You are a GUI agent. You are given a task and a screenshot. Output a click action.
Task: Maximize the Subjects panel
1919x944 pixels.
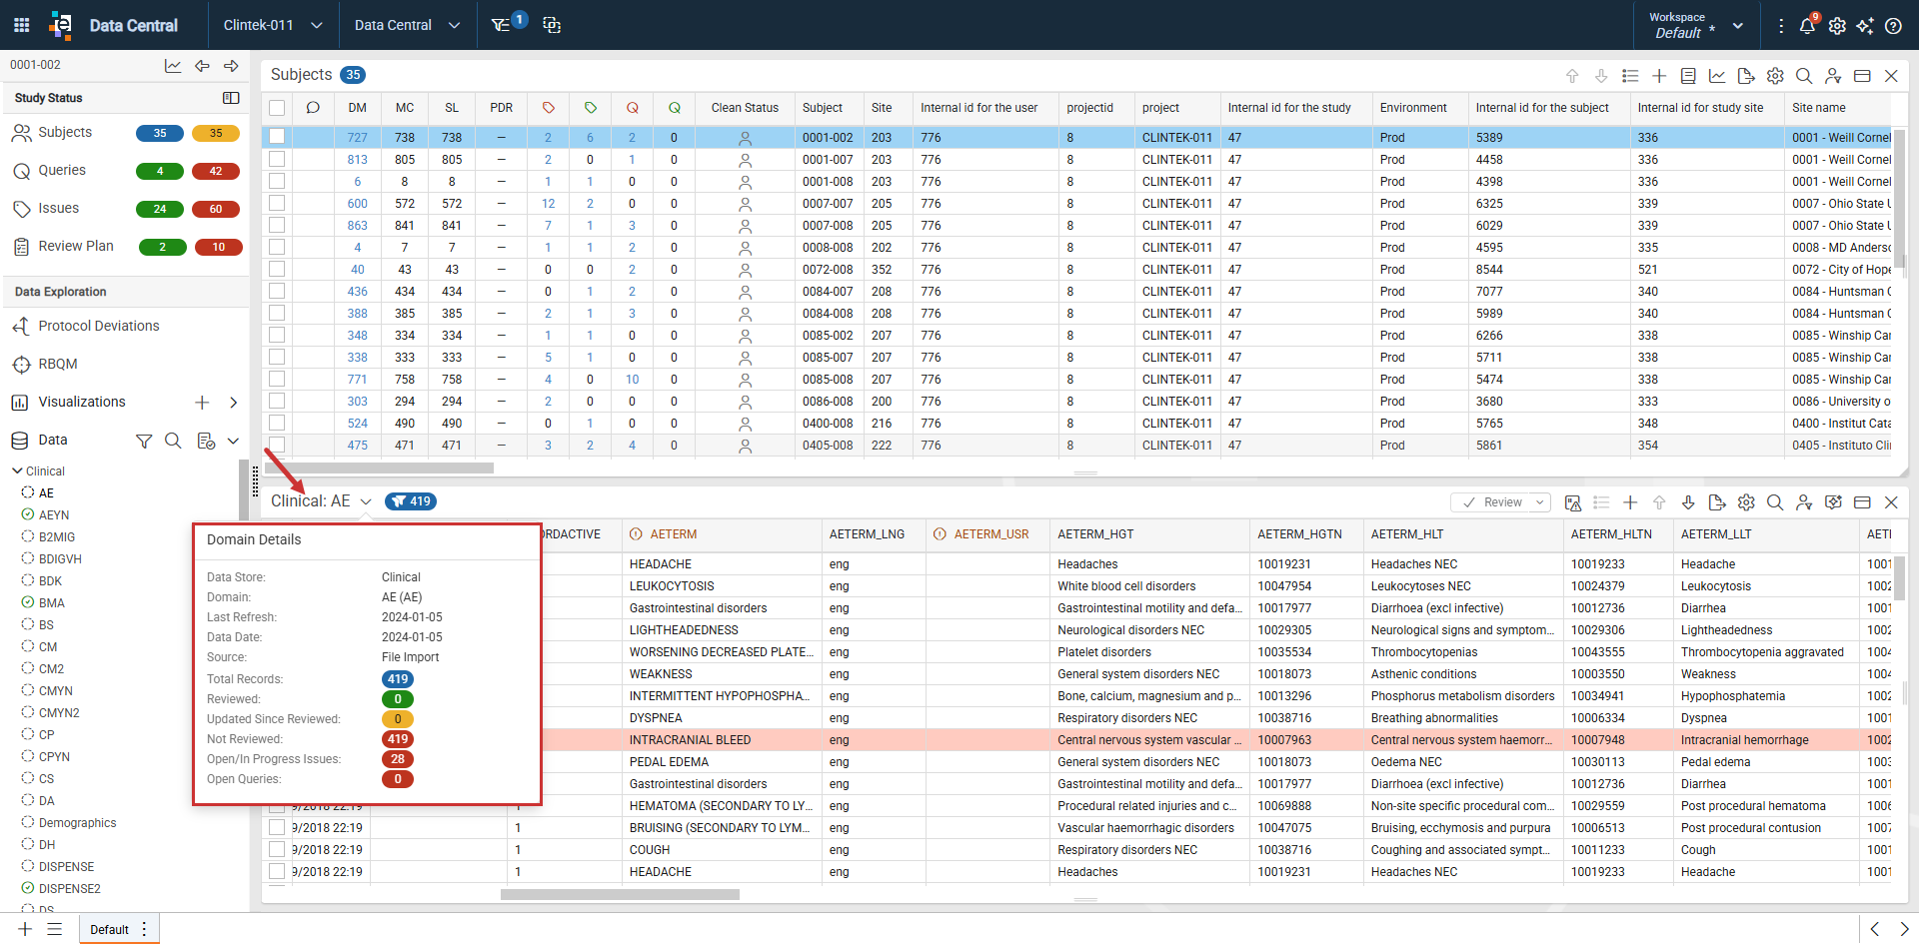coord(1862,76)
